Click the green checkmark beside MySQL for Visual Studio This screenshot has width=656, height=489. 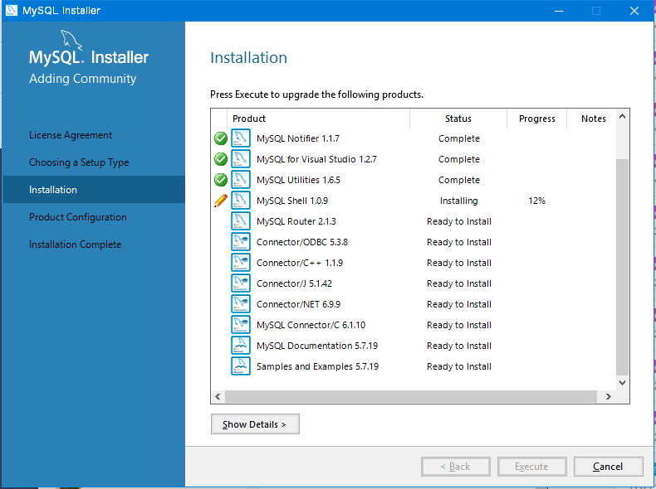(x=221, y=159)
